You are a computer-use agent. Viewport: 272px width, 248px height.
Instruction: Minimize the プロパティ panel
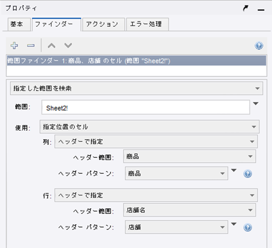pos(261,10)
